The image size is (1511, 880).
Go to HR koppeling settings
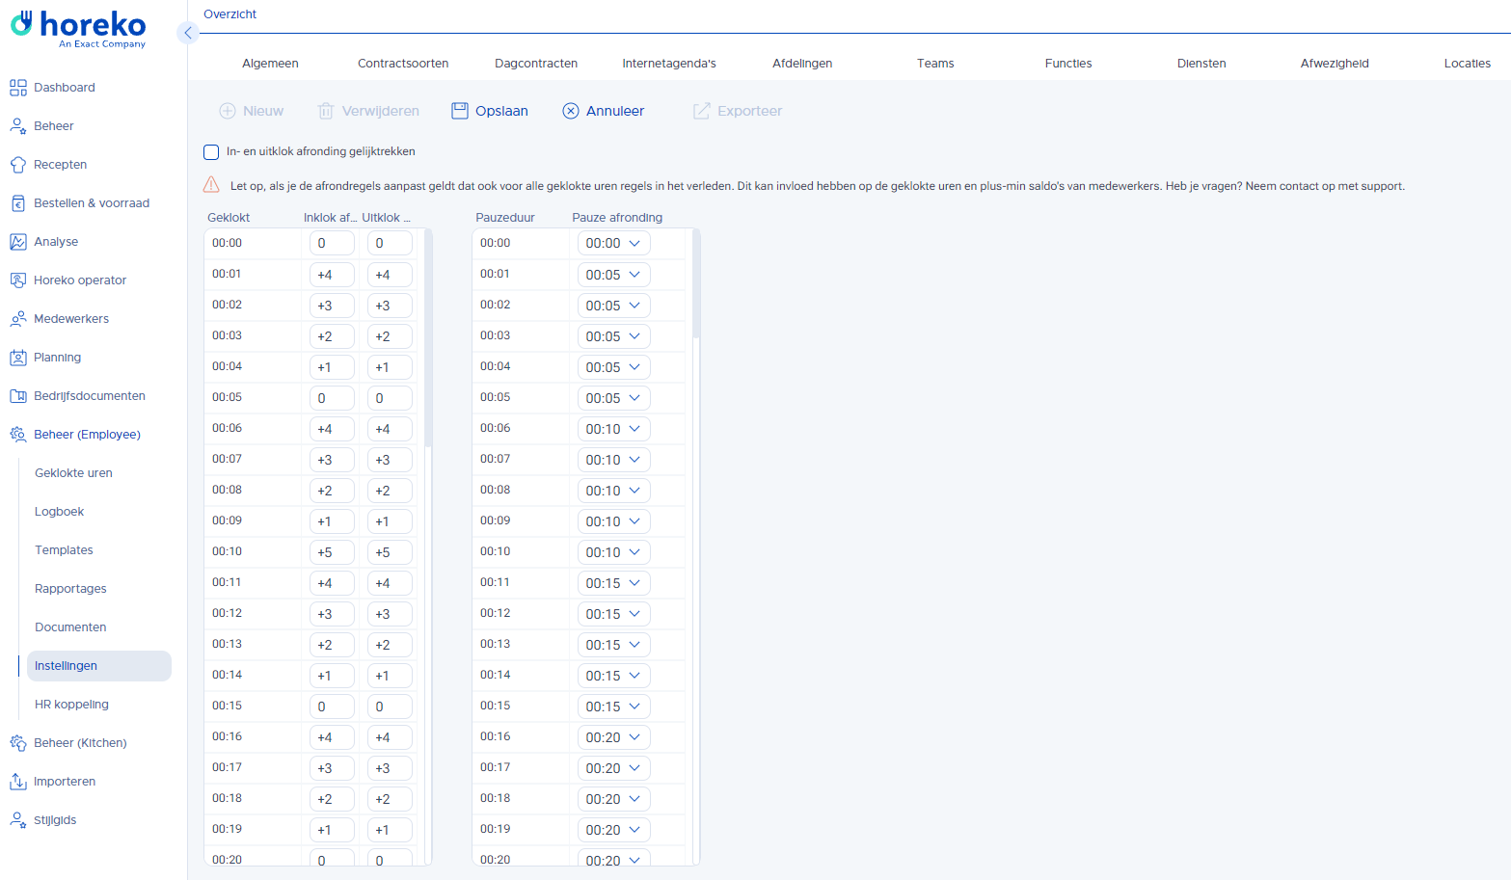click(71, 705)
